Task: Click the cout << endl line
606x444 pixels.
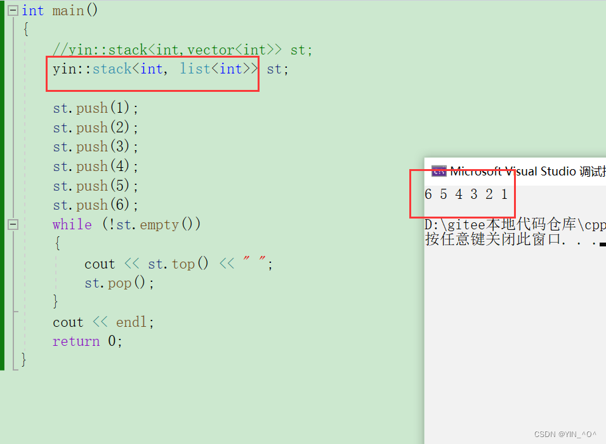Action: 103,322
